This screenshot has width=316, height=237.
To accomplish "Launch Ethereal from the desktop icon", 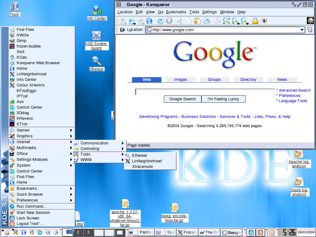I will click(x=96, y=64).
